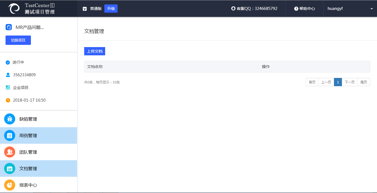Jump to 尾页 last page
Viewport: 377px width, 193px height.
pyautogui.click(x=364, y=82)
